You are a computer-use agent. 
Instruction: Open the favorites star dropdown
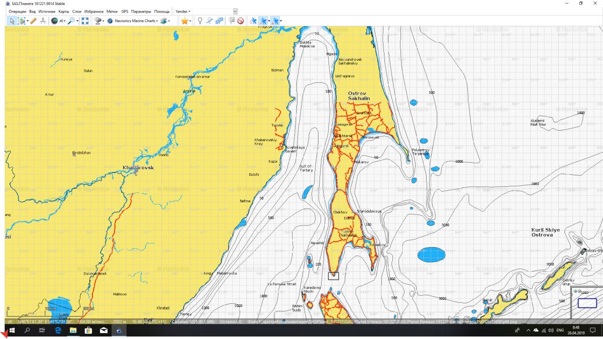pos(185,21)
